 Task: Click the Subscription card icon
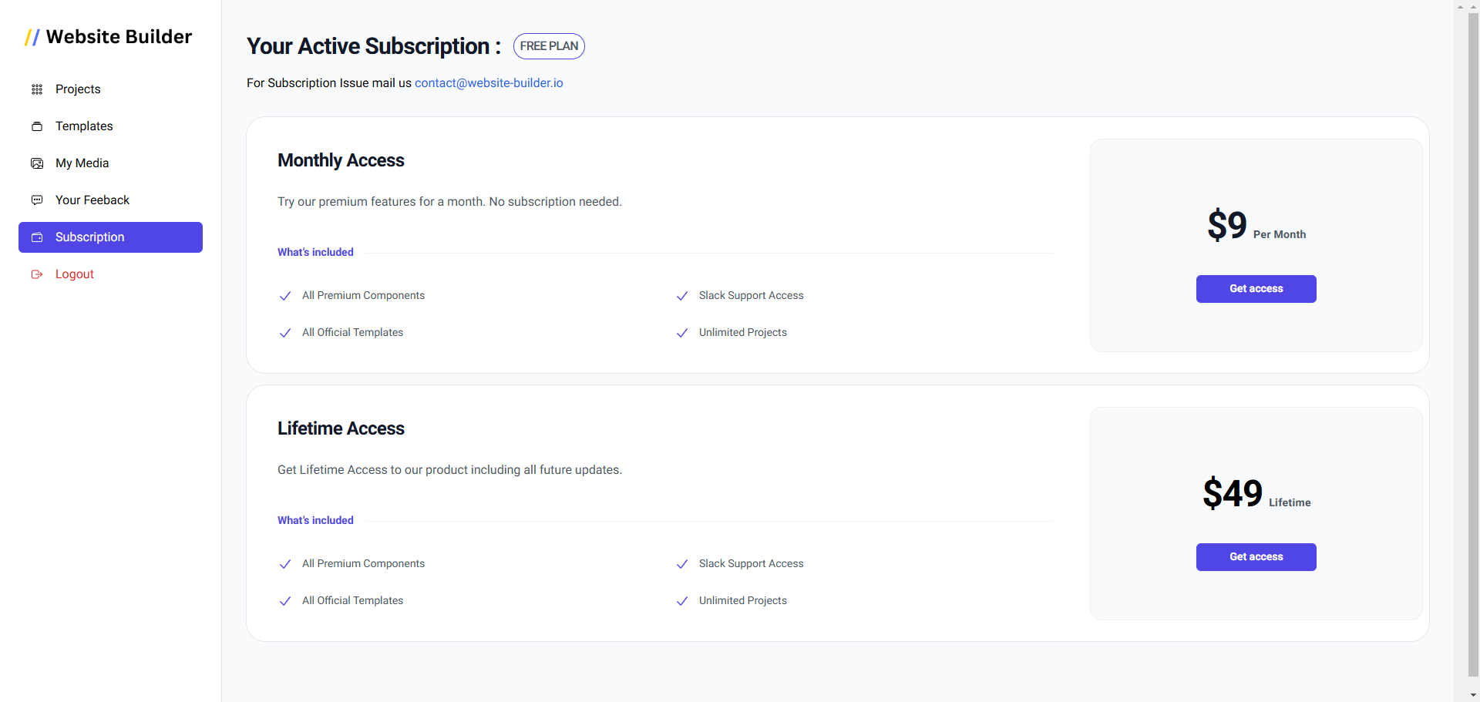[37, 237]
